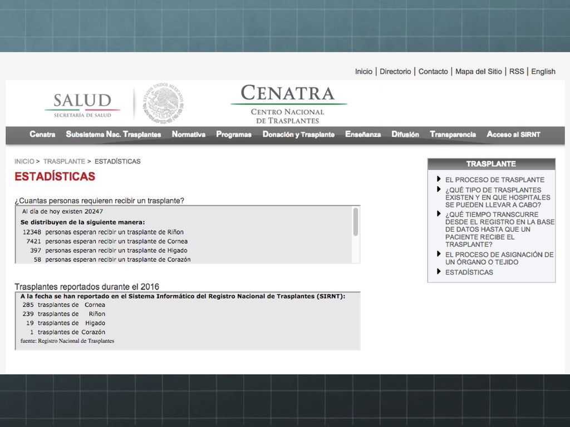Image resolution: width=570 pixels, height=427 pixels.
Task: Open the Transparencia menu
Action: click(x=453, y=135)
